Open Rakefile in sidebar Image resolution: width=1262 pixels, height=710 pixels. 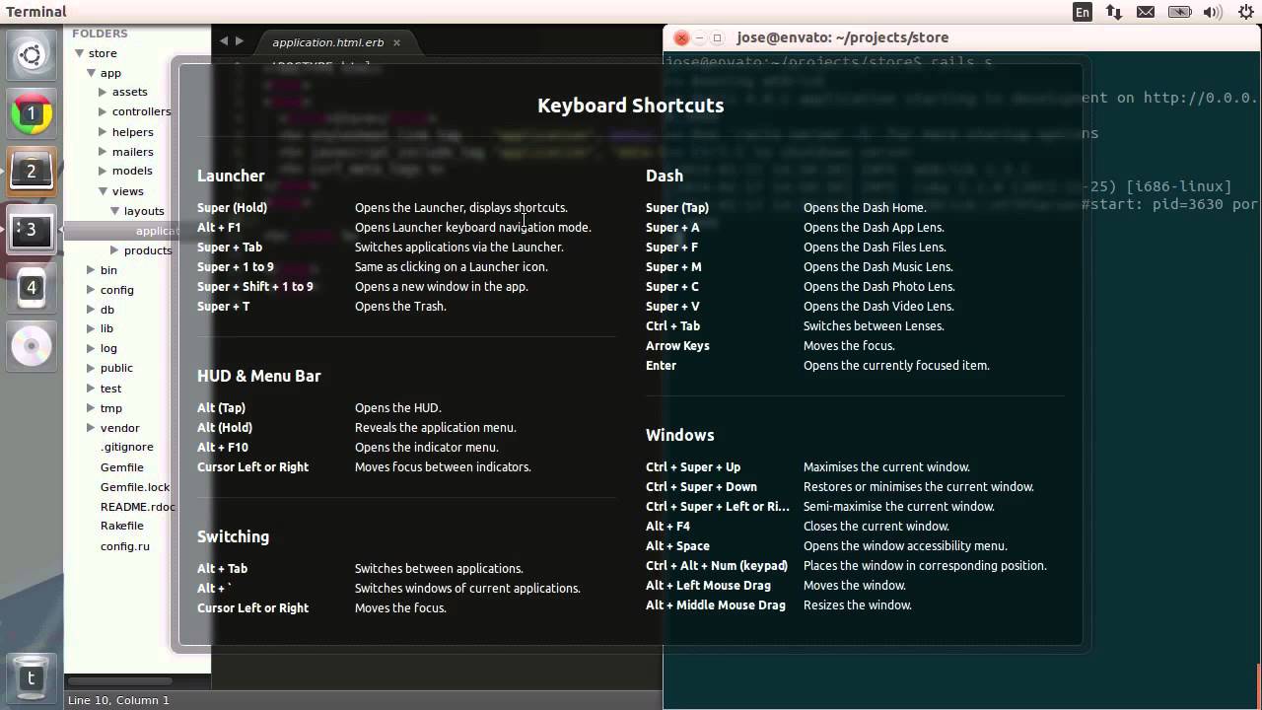pos(122,526)
